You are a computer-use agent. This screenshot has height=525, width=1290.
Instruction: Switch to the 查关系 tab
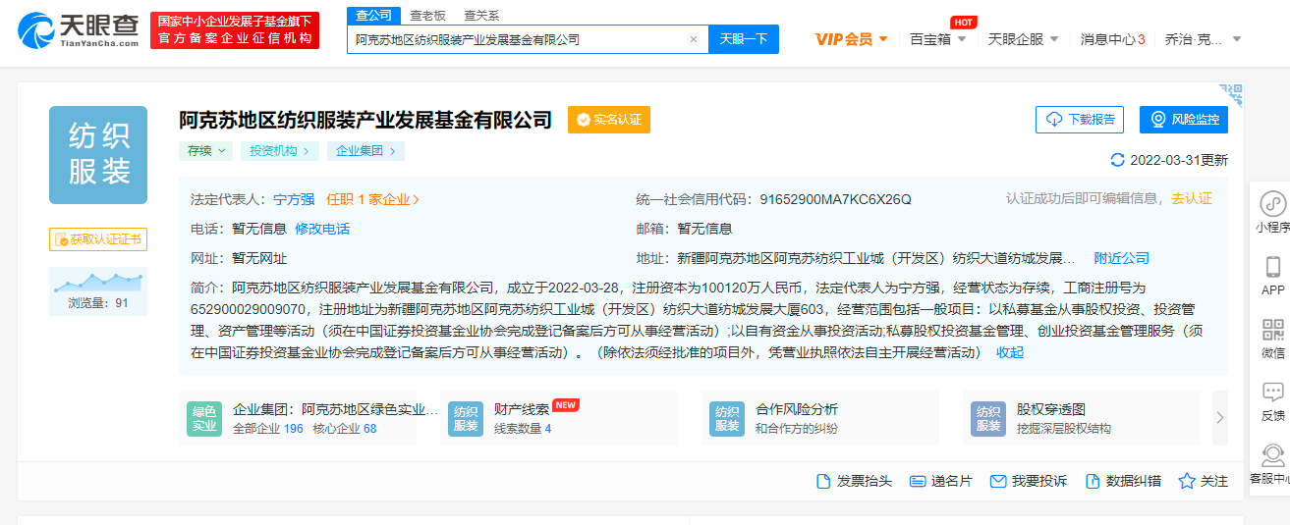tap(481, 15)
